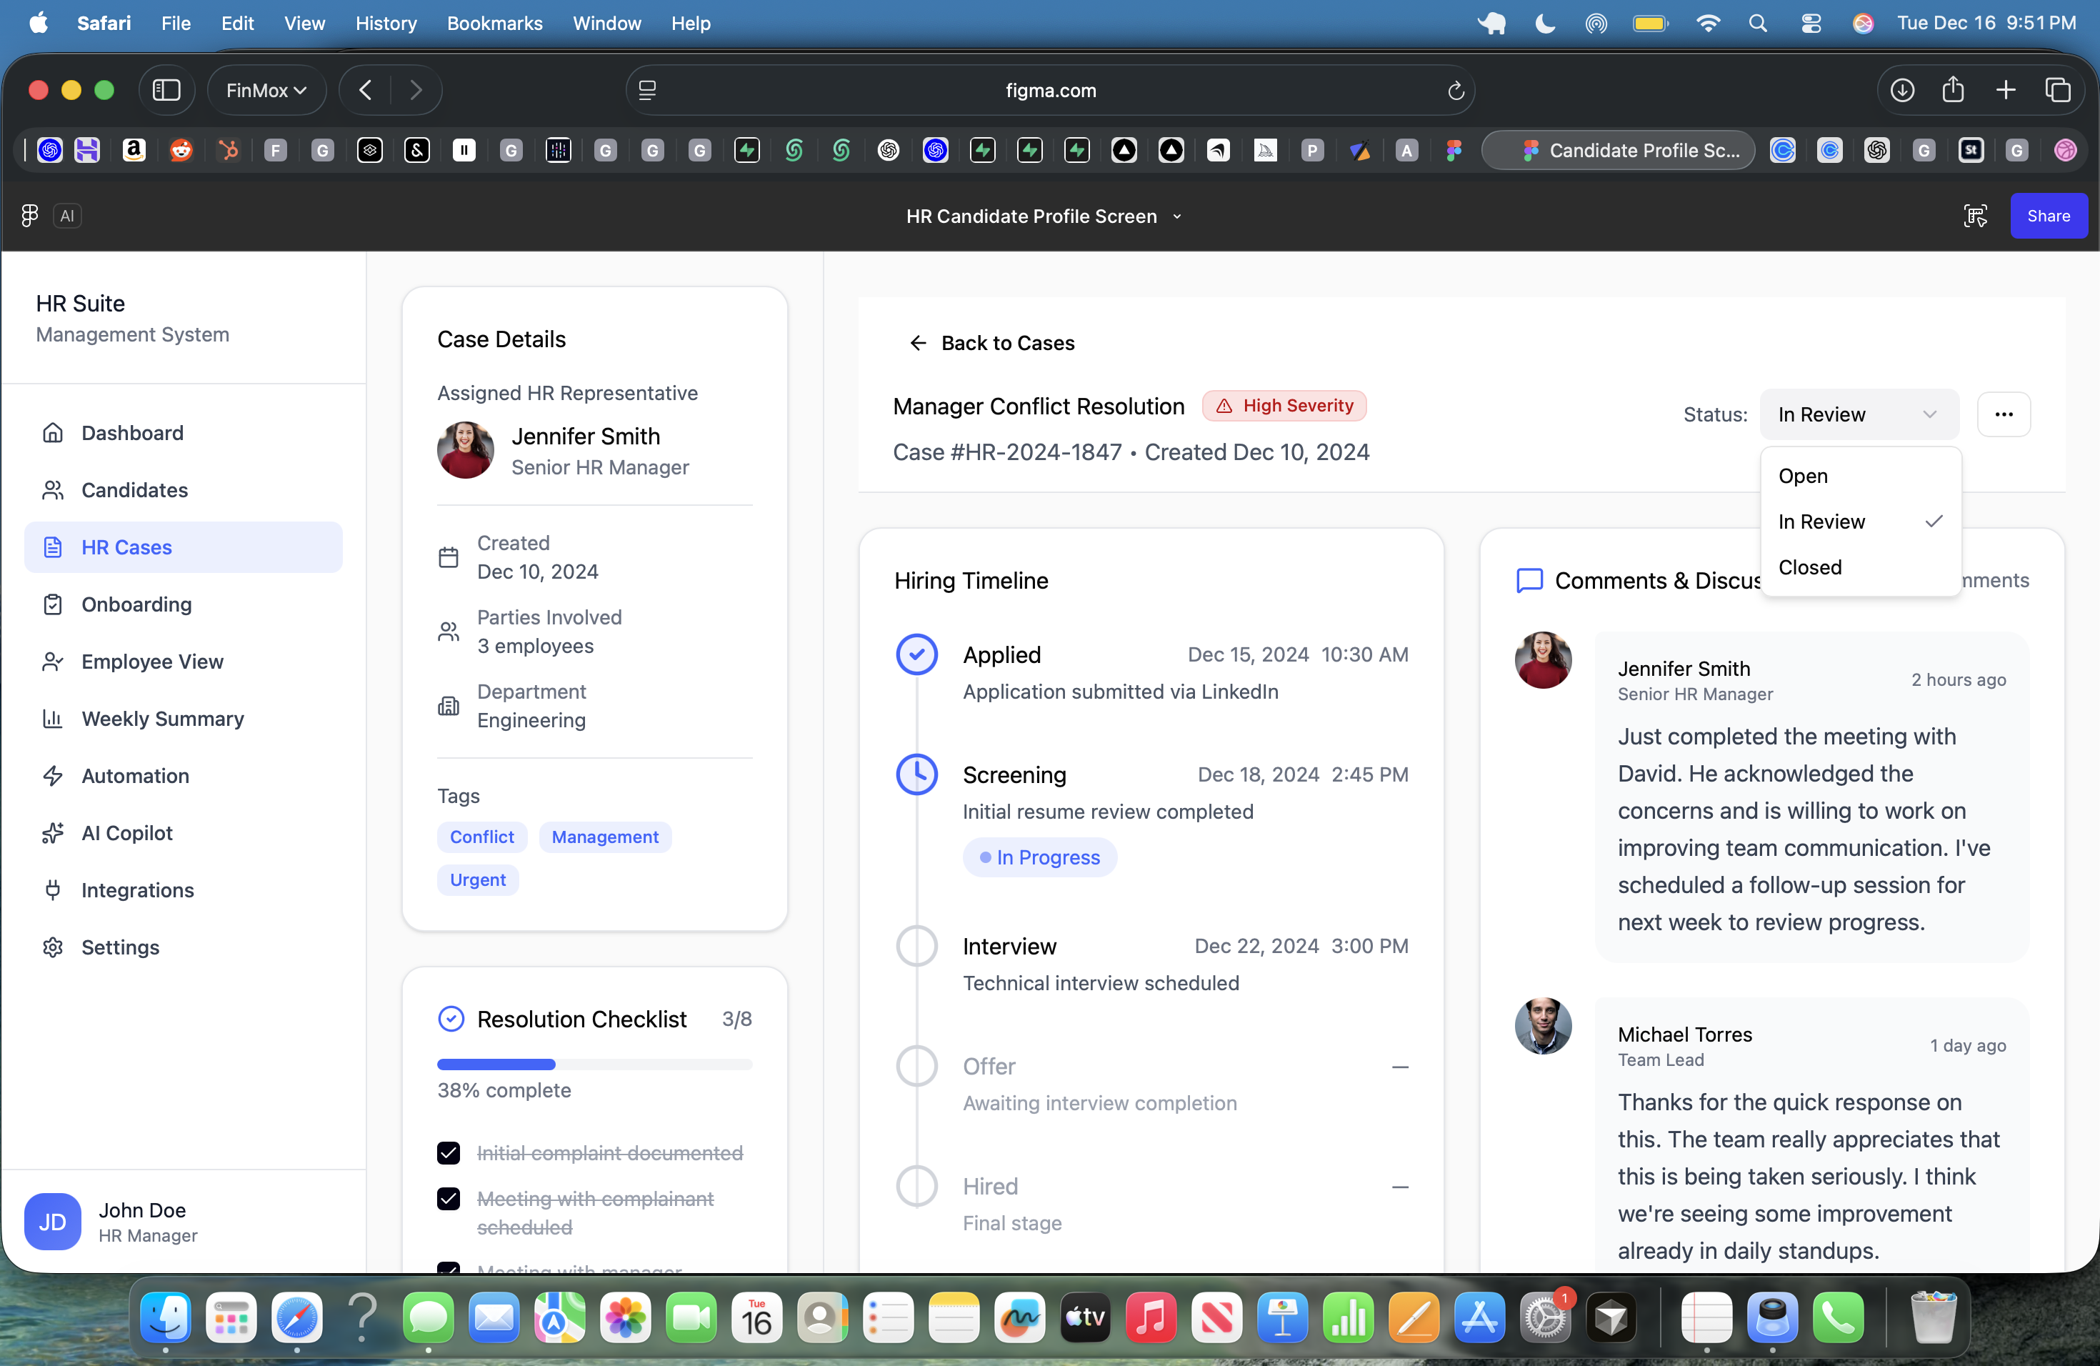Click the comments speech bubble icon
This screenshot has height=1366, width=2100.
(1529, 581)
